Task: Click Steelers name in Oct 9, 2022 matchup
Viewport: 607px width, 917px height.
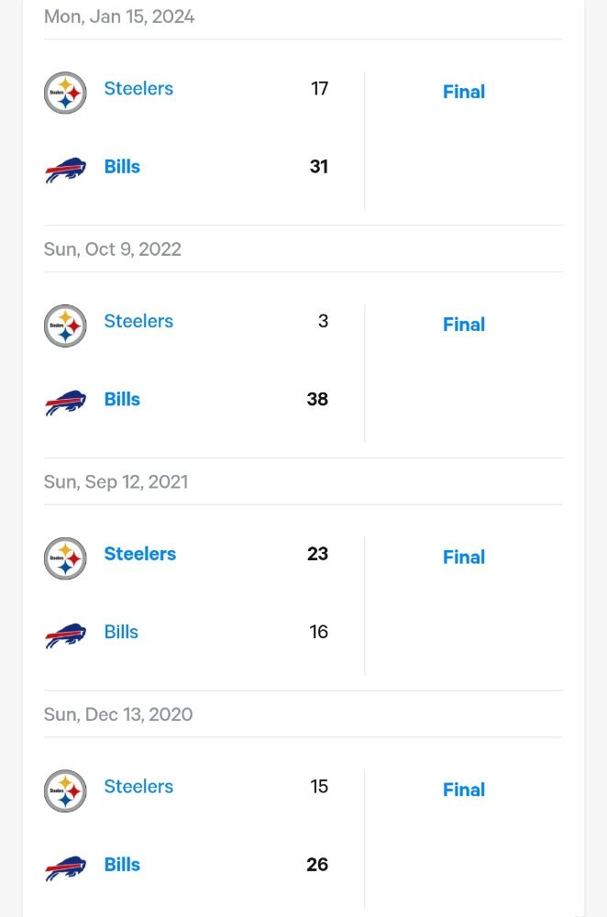Action: (x=138, y=322)
